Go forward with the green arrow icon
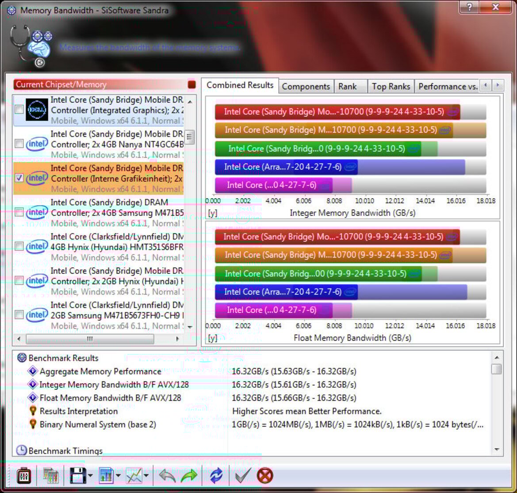The image size is (517, 493). click(x=189, y=475)
